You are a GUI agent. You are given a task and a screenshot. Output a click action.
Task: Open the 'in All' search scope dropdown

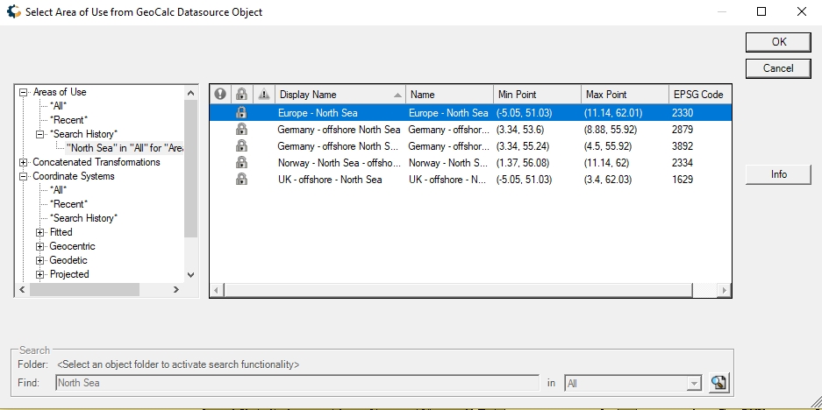click(x=694, y=384)
